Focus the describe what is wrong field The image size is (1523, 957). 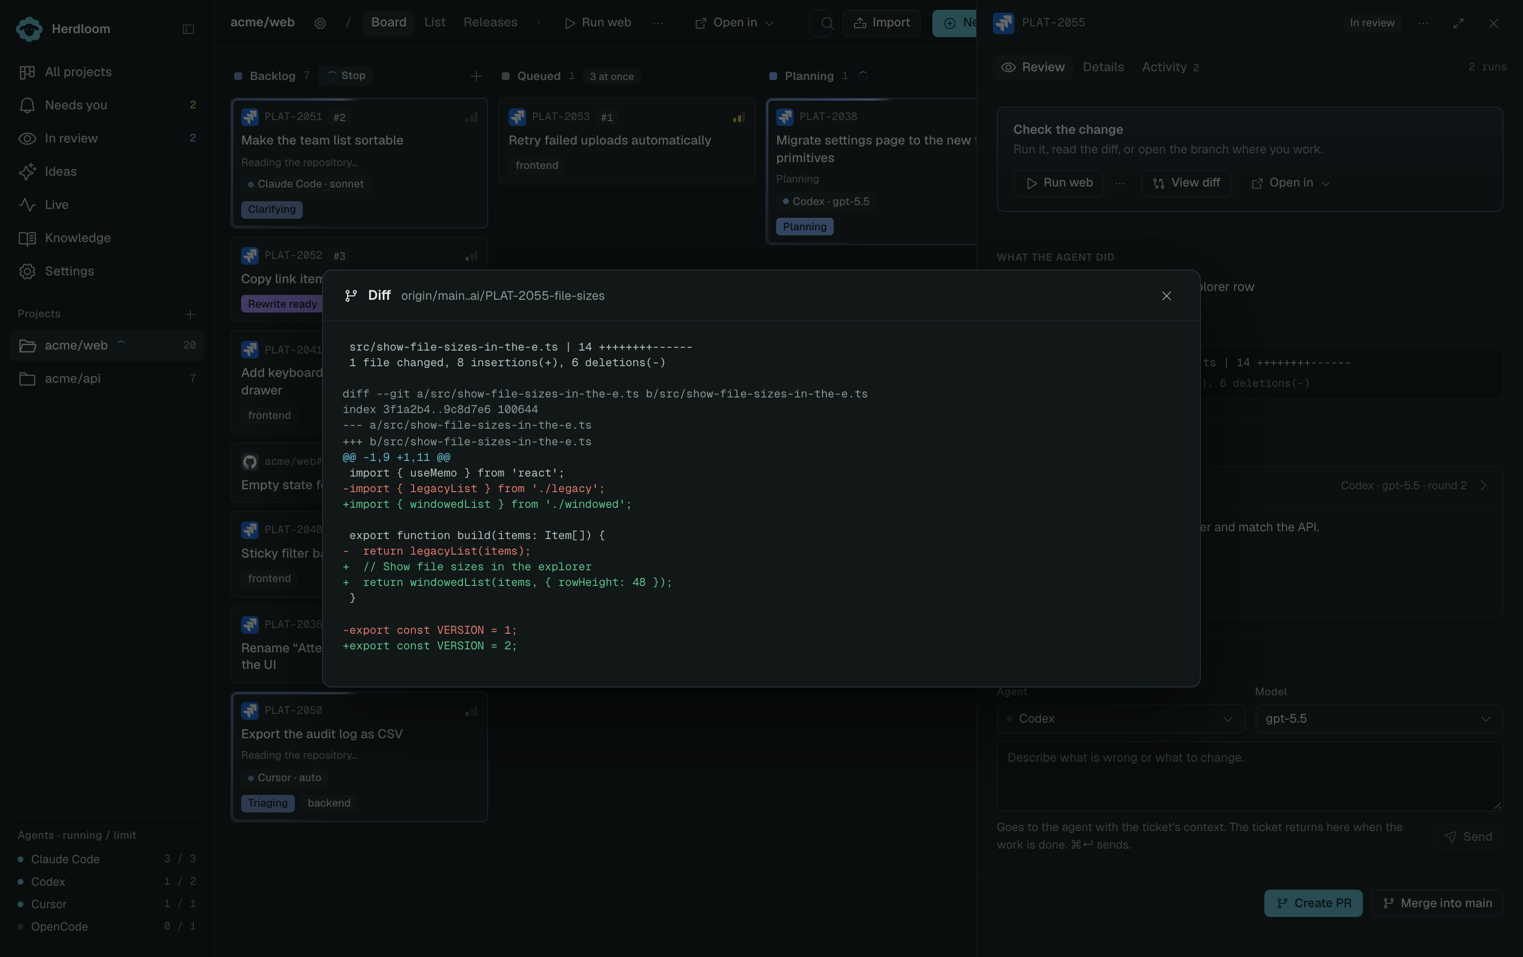click(x=1250, y=776)
